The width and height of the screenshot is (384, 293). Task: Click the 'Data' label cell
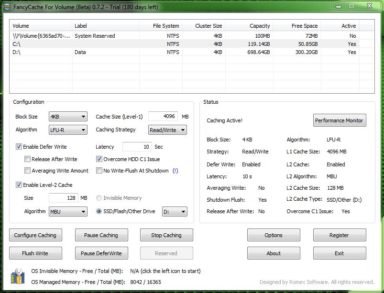coord(80,52)
